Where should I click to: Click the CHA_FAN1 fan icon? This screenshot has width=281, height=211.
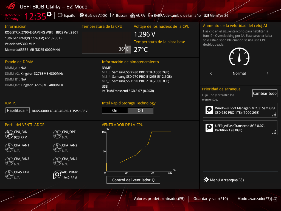tap(9, 148)
